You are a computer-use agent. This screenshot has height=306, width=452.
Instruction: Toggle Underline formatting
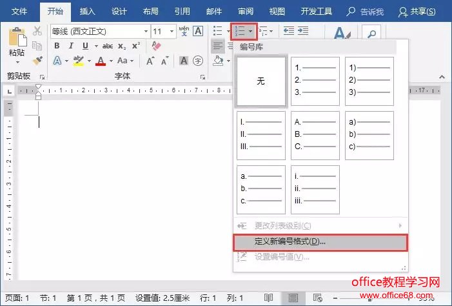[85, 46]
